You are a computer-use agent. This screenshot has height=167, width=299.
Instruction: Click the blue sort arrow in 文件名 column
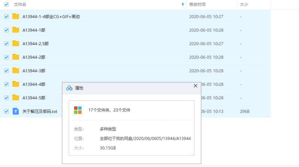[183, 5]
